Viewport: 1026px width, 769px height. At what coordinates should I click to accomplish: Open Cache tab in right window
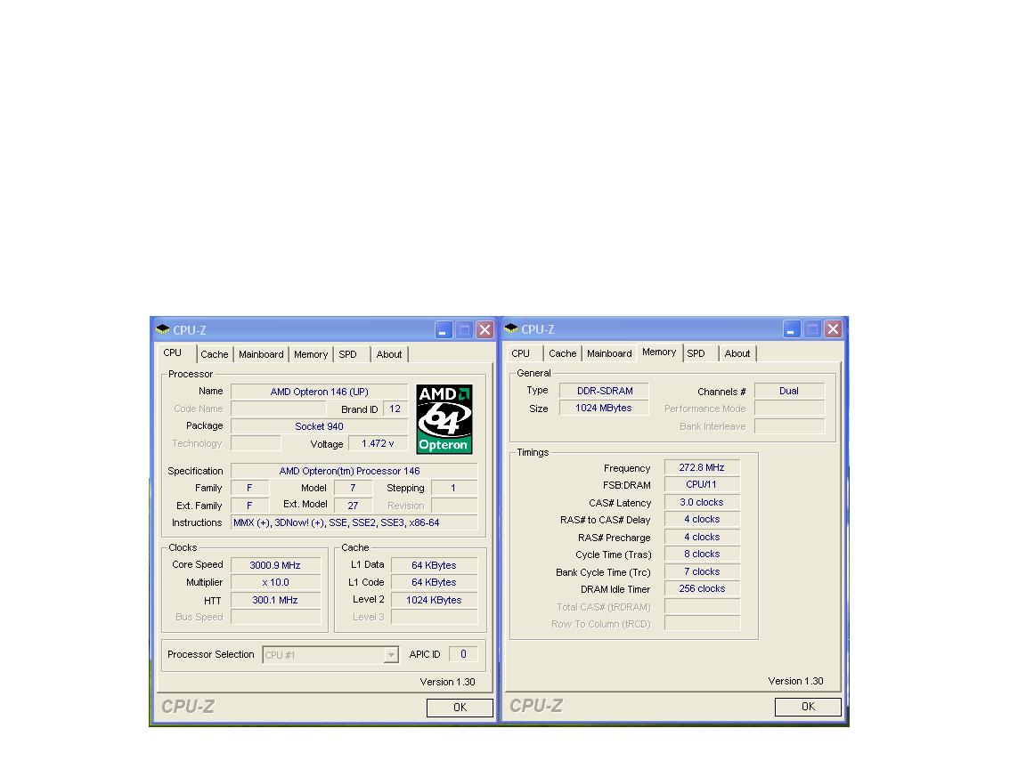pos(563,353)
